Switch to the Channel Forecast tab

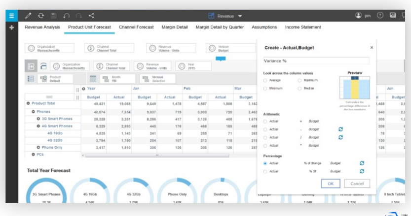click(x=136, y=28)
